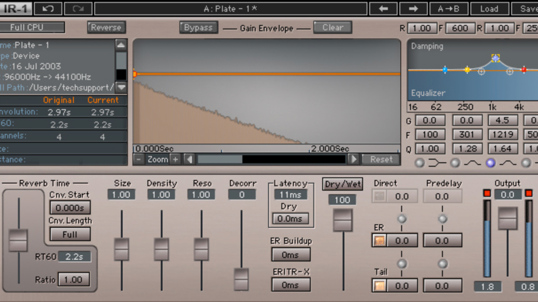Clear the gain envelope

[332, 28]
